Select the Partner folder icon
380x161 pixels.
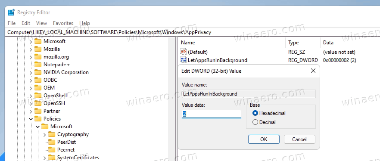tap(37, 111)
